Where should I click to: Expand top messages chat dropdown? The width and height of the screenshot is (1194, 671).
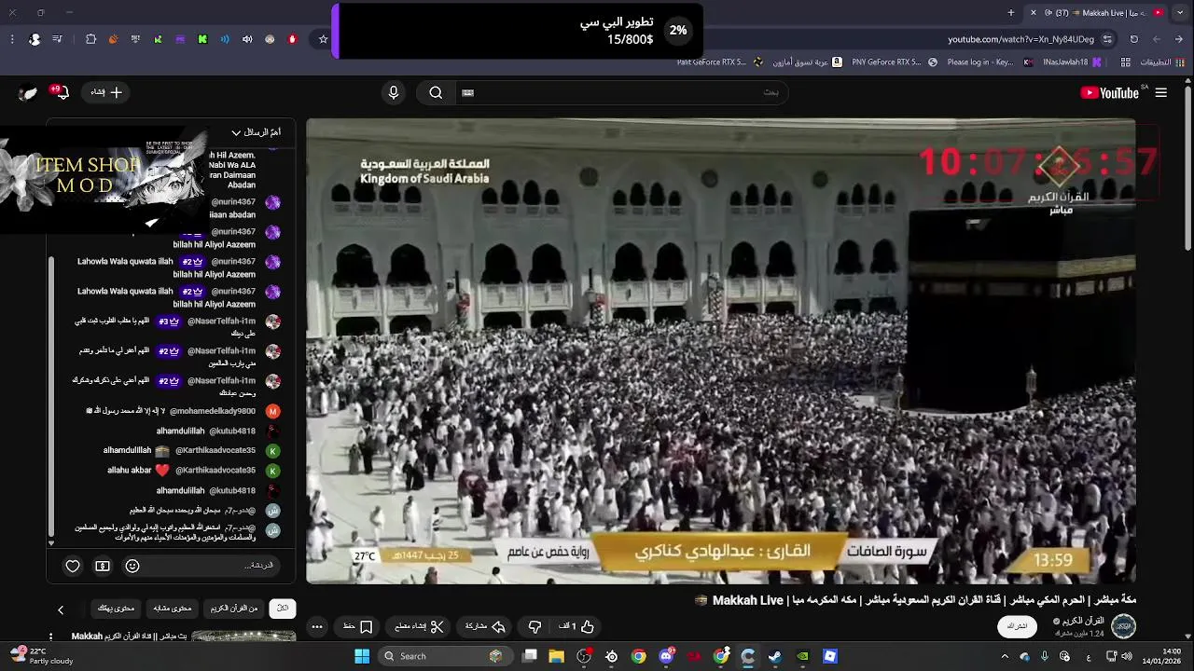256,132
